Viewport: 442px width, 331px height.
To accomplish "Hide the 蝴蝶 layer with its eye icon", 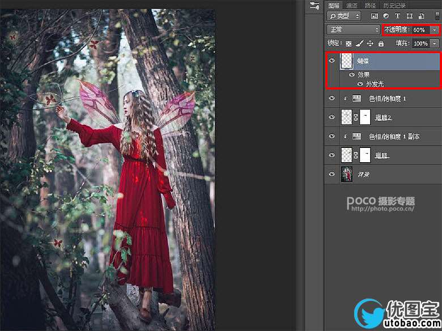I will (332, 61).
